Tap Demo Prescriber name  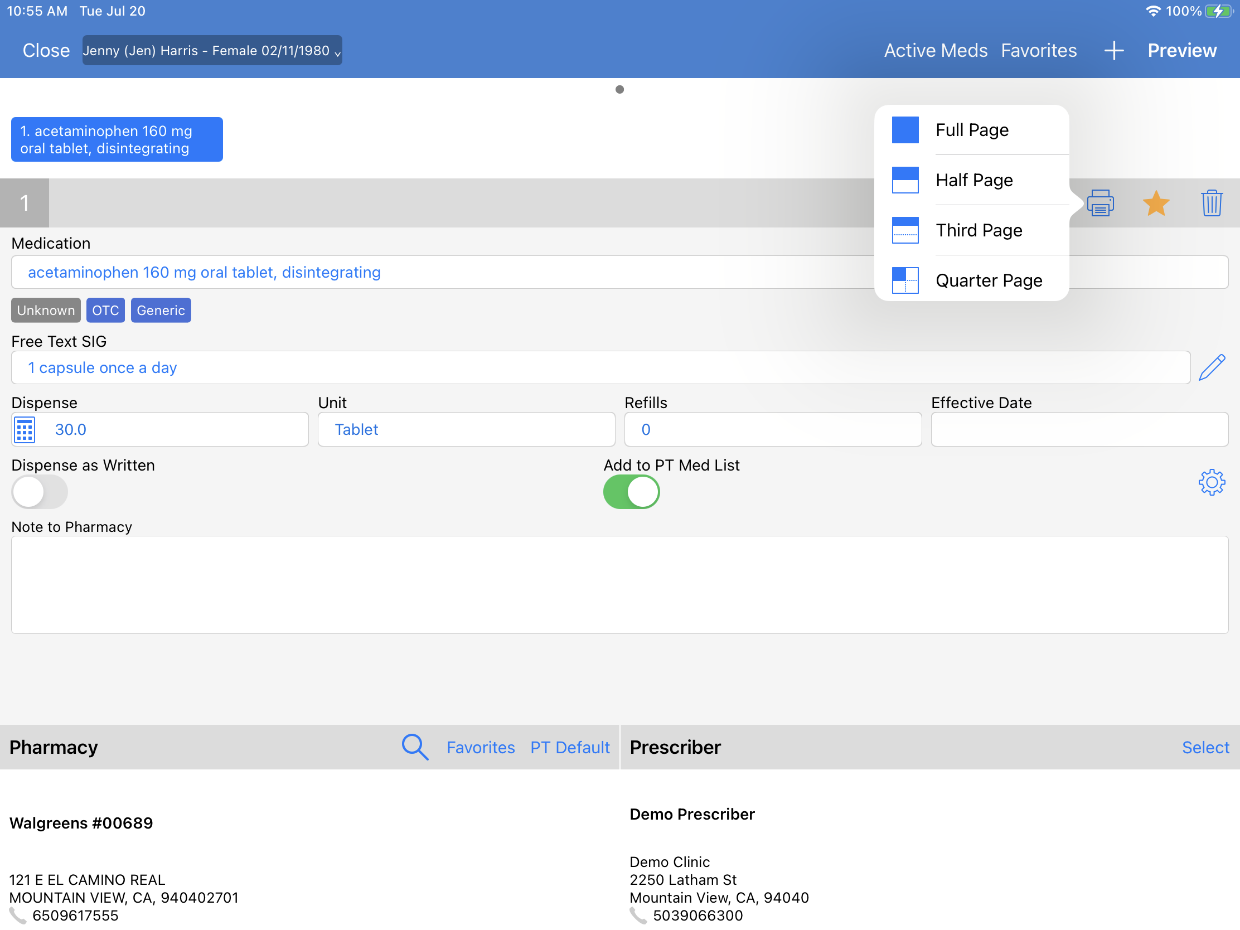(692, 814)
